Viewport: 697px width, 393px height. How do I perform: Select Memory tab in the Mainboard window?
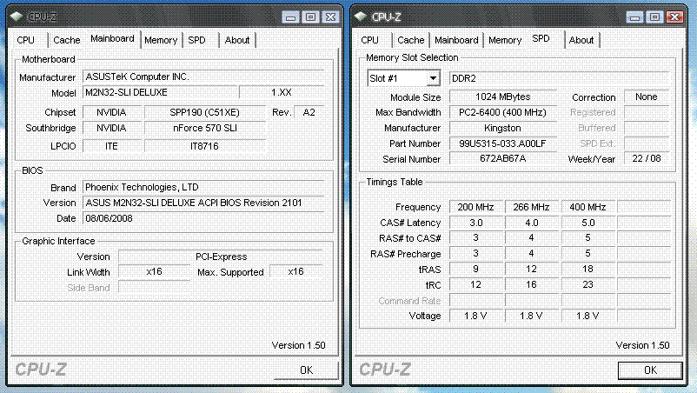pyautogui.click(x=161, y=40)
